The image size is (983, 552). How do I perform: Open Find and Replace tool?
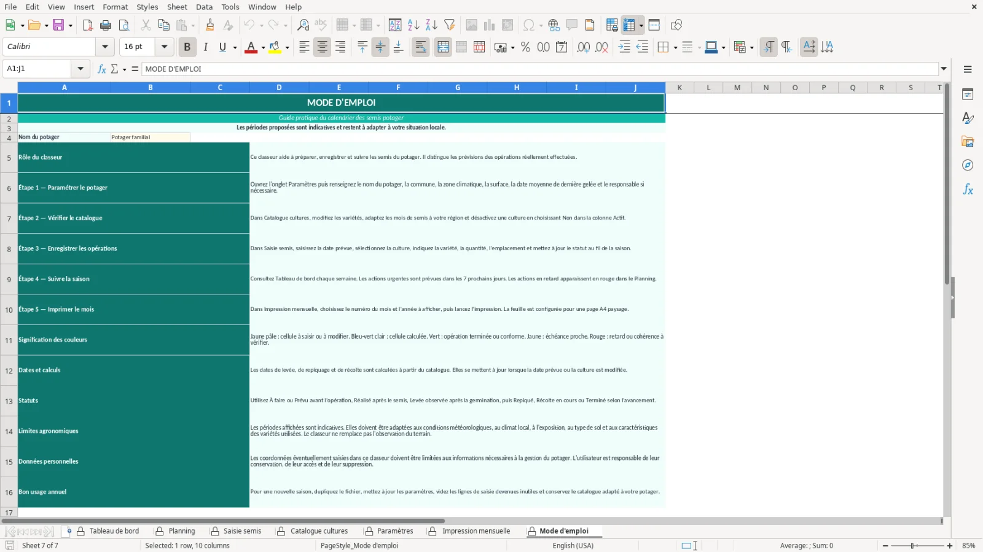[303, 25]
